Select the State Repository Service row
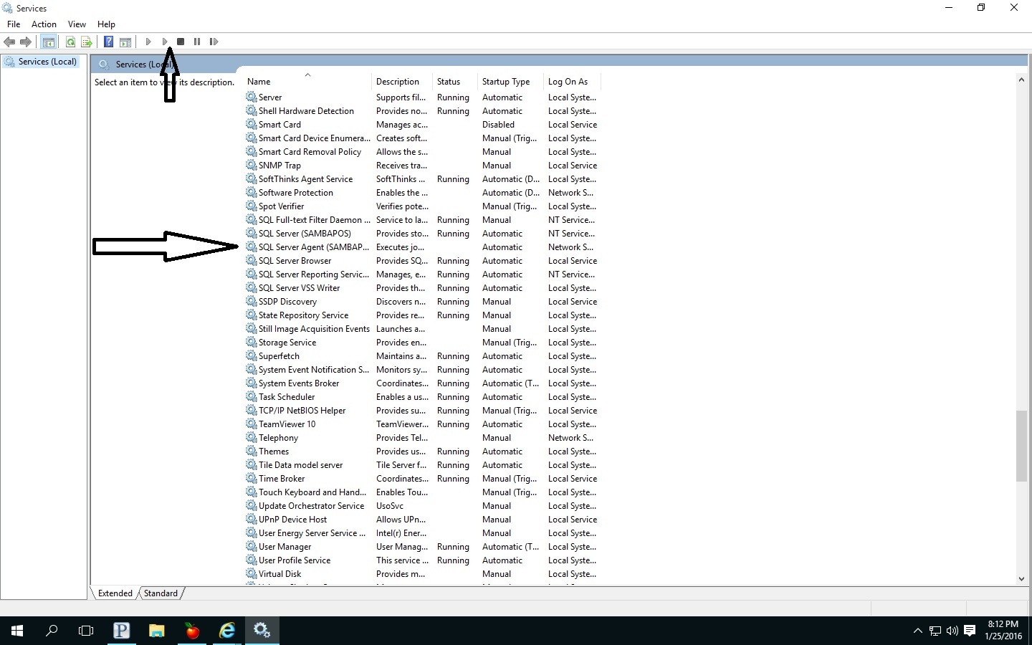 (423, 315)
